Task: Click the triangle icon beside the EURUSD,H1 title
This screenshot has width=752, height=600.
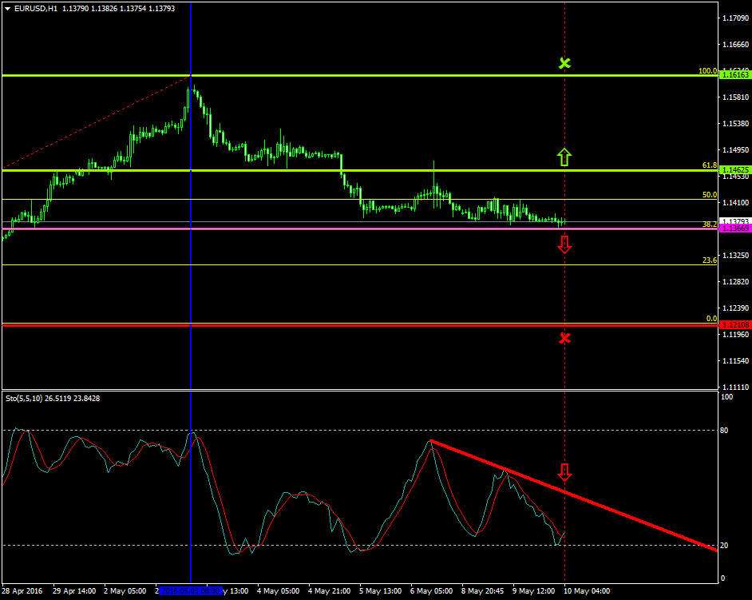Action: pos(7,8)
